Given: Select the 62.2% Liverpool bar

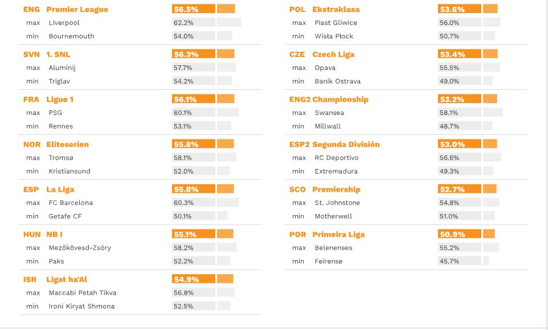Looking at the screenshot, I should point(206,23).
